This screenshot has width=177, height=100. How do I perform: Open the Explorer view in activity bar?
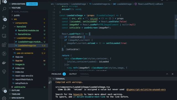4,1
